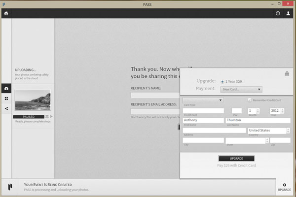Go to the Home screen icon
Screen dimensions: 296x197
point(6,13)
